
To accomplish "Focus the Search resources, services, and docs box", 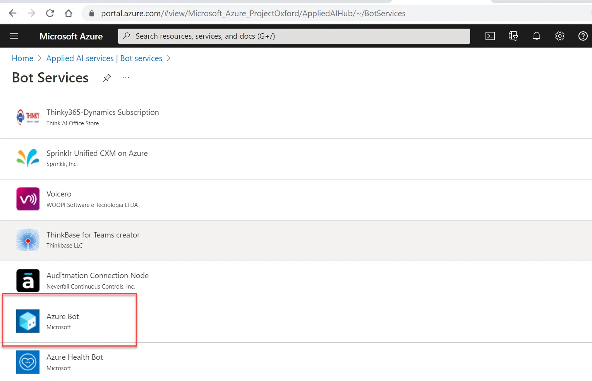I will (294, 36).
